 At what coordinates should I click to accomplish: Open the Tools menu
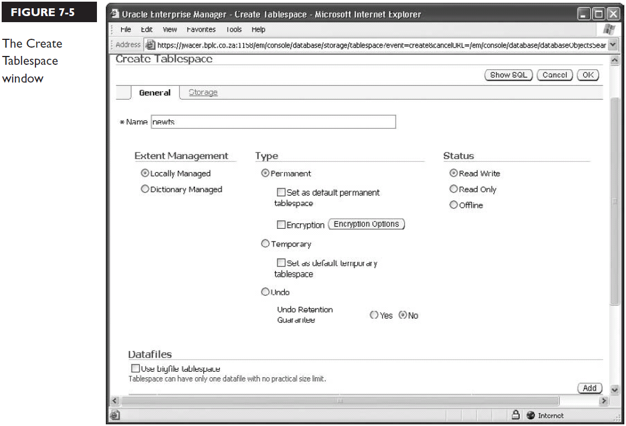tap(233, 29)
